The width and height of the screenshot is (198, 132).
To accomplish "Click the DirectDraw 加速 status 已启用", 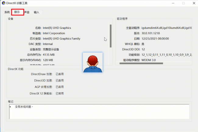I will coord(60,74).
